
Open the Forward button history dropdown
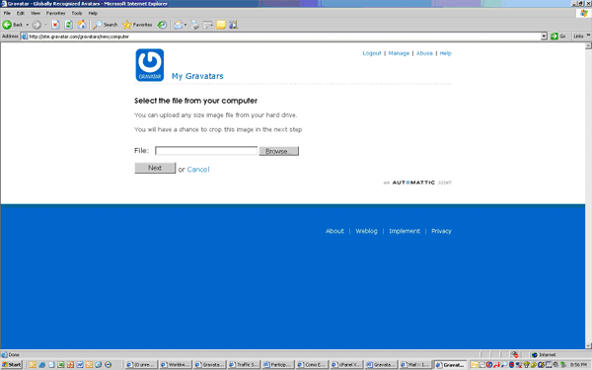45,25
